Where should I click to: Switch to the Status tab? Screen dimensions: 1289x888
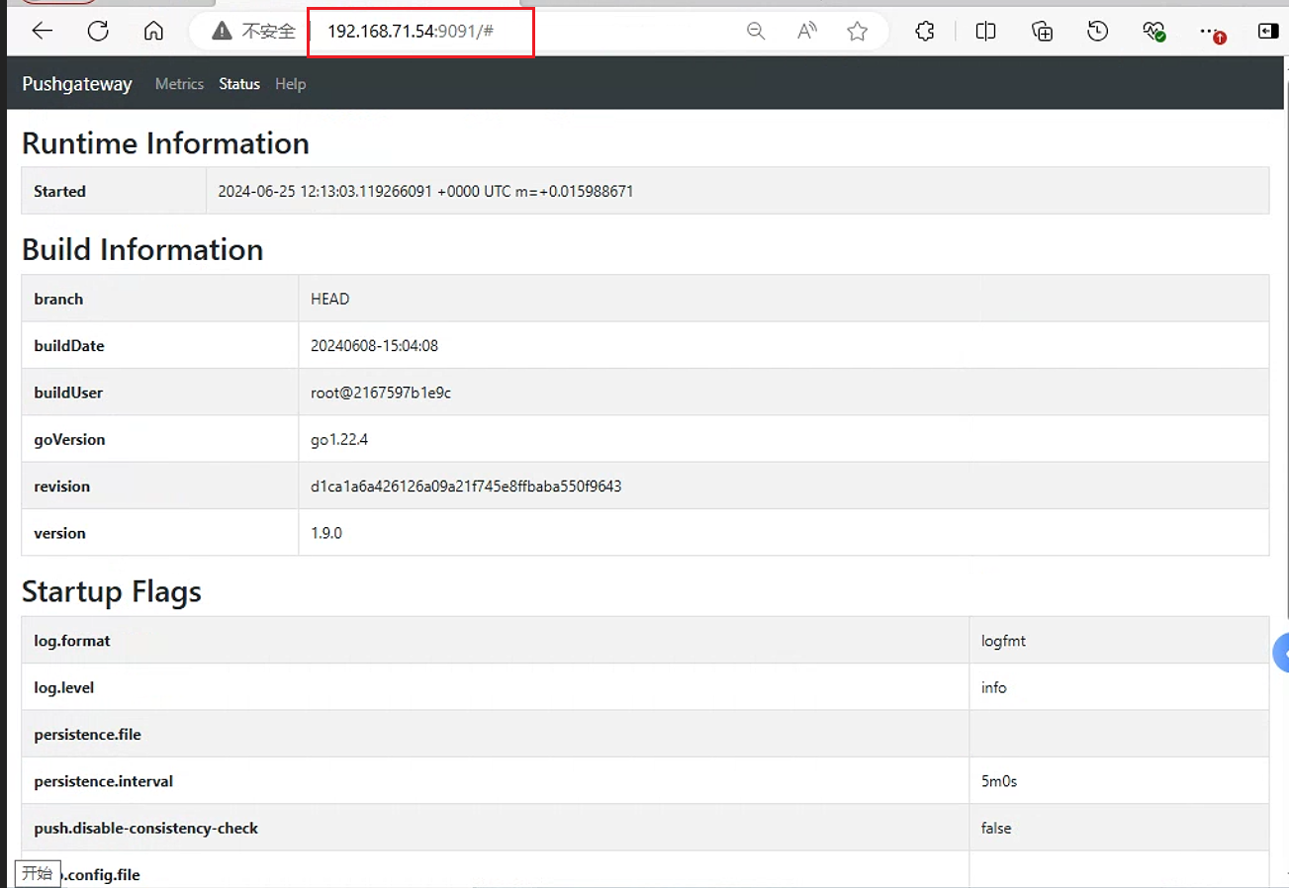tap(239, 84)
